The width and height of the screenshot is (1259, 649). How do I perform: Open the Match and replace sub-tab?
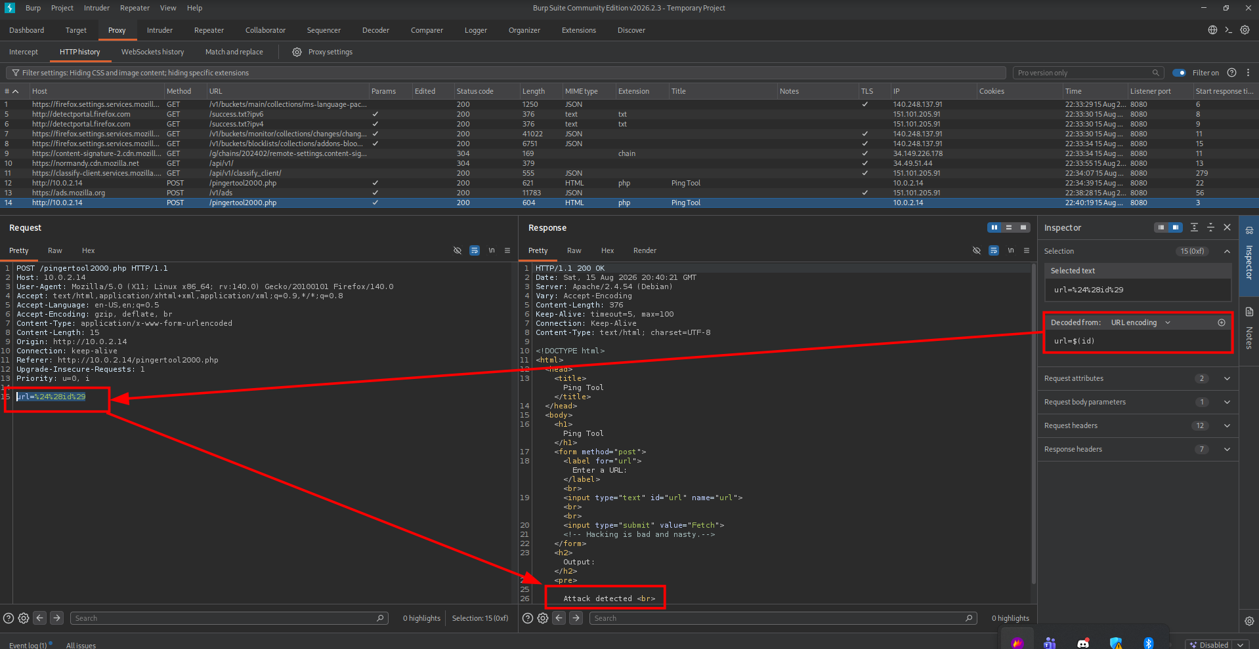(234, 52)
